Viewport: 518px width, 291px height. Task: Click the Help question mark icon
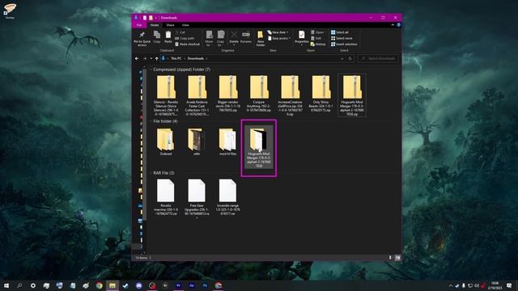point(399,25)
